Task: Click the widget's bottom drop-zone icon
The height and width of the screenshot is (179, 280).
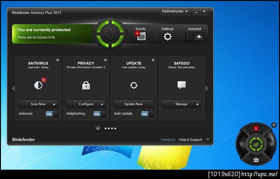Action: pos(256,160)
